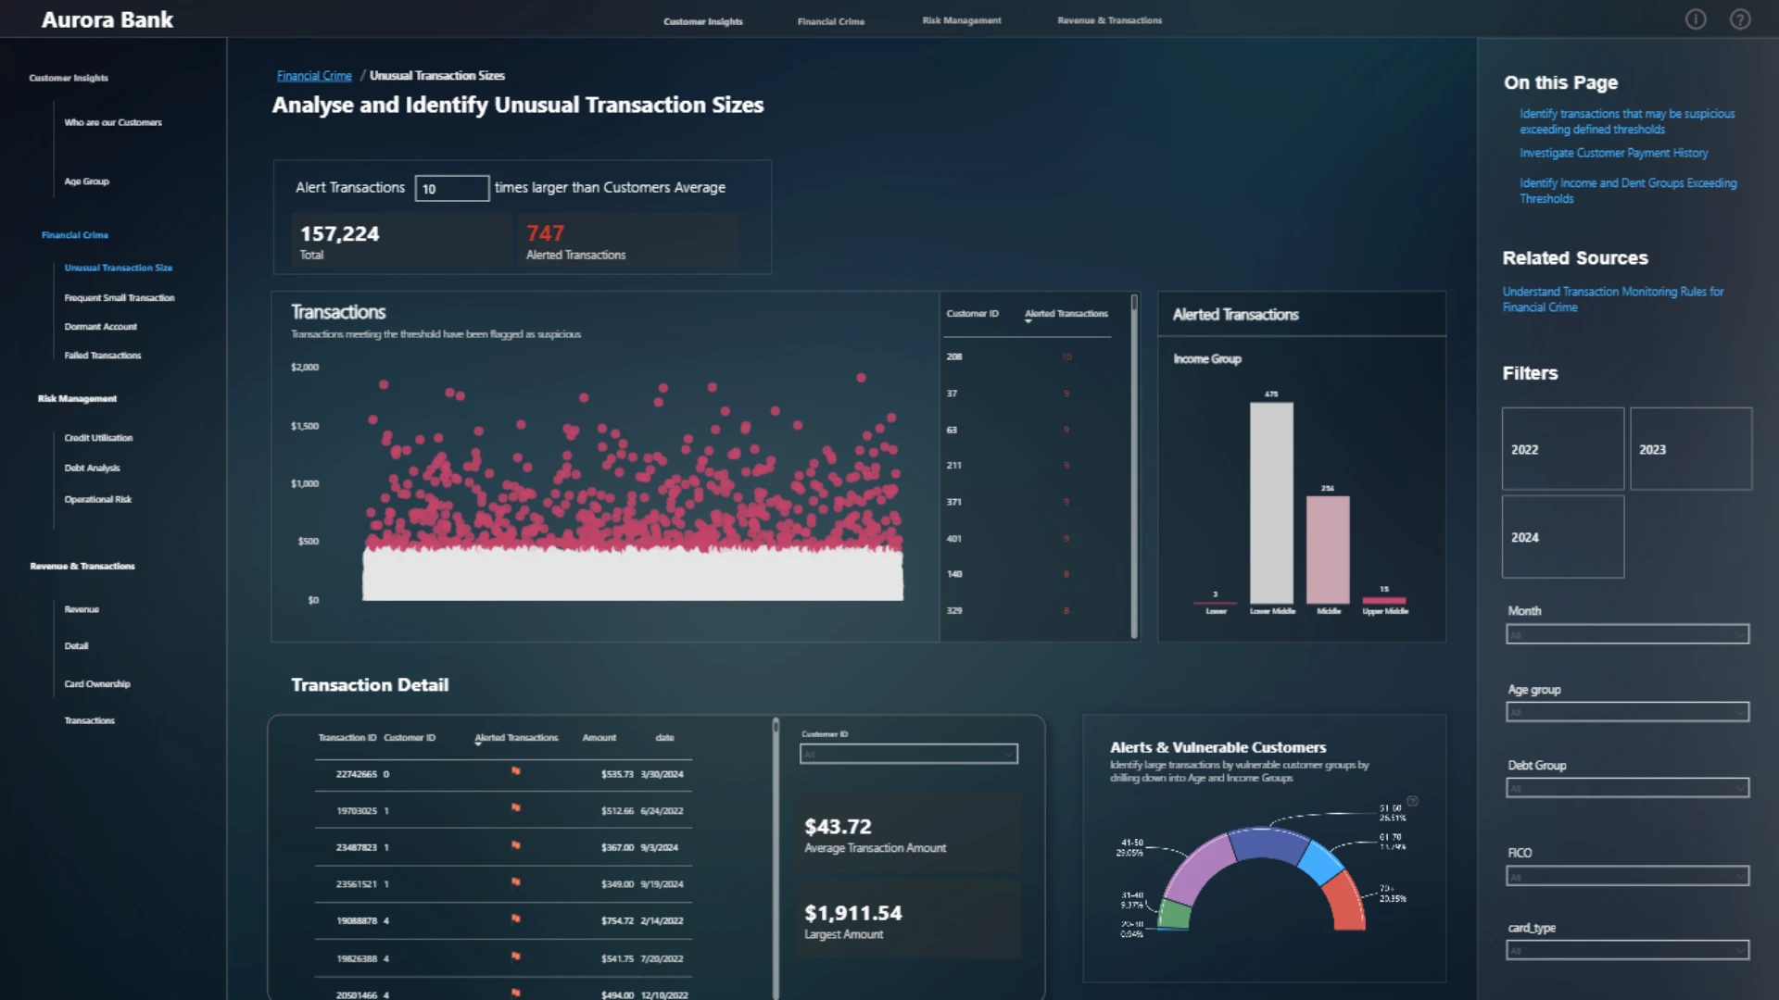Open Revenue & Transactions top tab

click(x=1110, y=20)
